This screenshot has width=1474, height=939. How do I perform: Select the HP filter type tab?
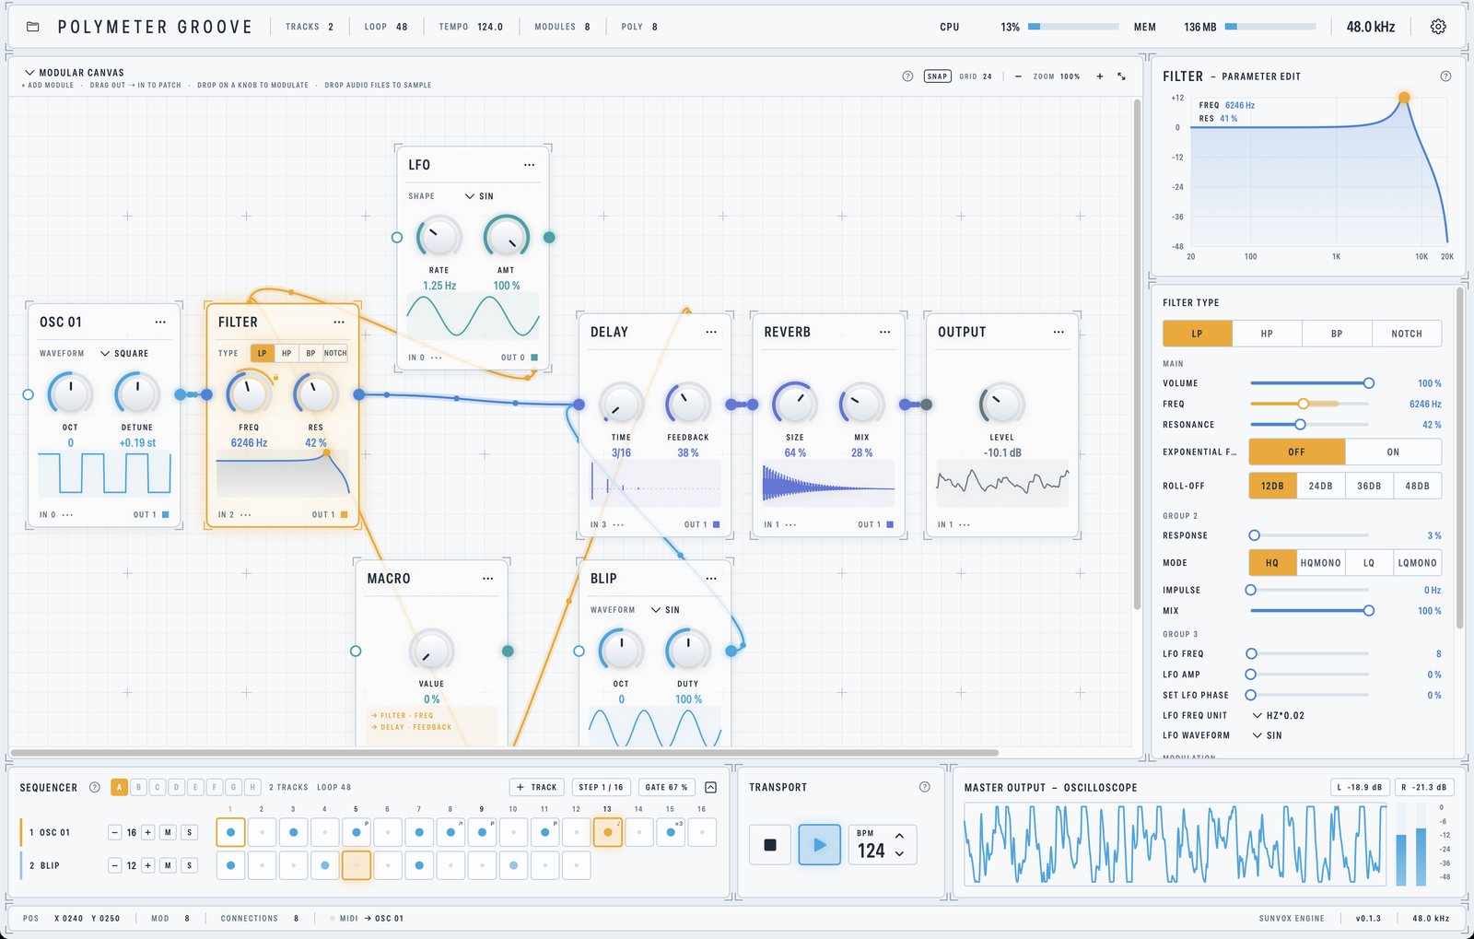click(x=1267, y=334)
